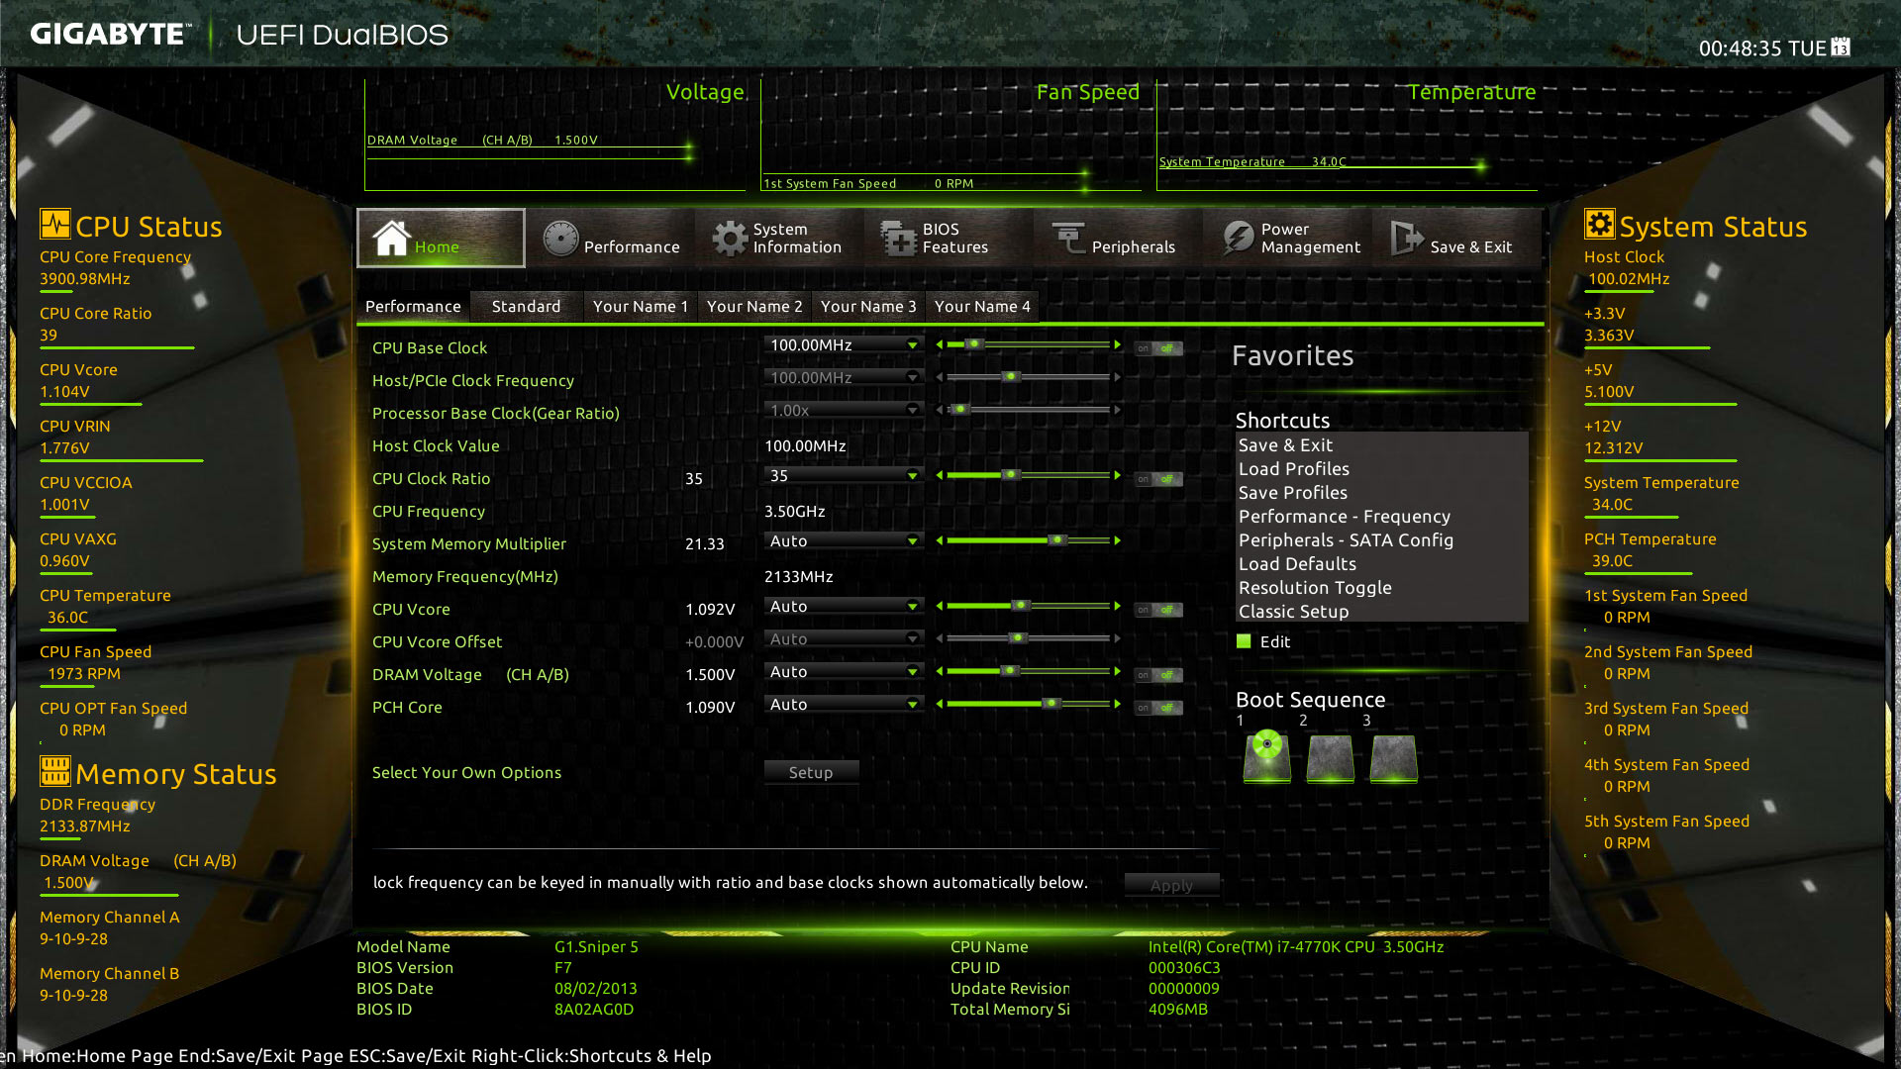1901x1069 pixels.
Task: Increase PCH Core with right arrow
Action: (x=1118, y=705)
